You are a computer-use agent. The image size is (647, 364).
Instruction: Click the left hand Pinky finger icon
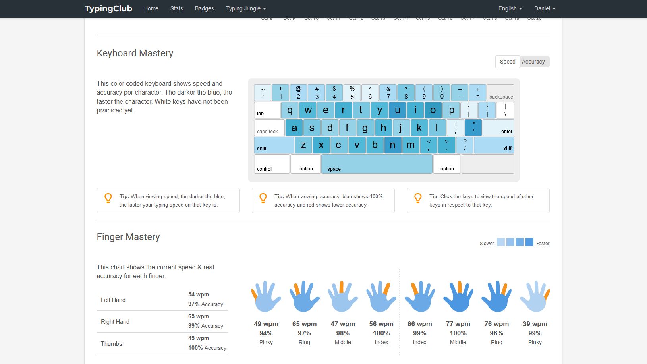coord(266,296)
